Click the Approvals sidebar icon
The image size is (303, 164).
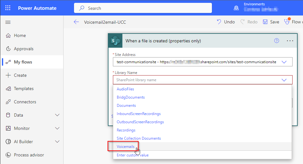coord(8,49)
